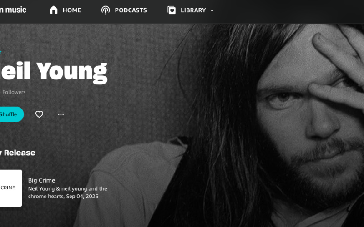The height and width of the screenshot is (227, 364).
Task: Click the Sep 04, 2025 release date
Action: tap(82, 197)
